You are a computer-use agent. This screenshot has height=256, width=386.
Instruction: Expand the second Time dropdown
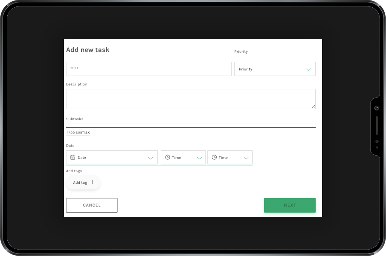click(229, 158)
